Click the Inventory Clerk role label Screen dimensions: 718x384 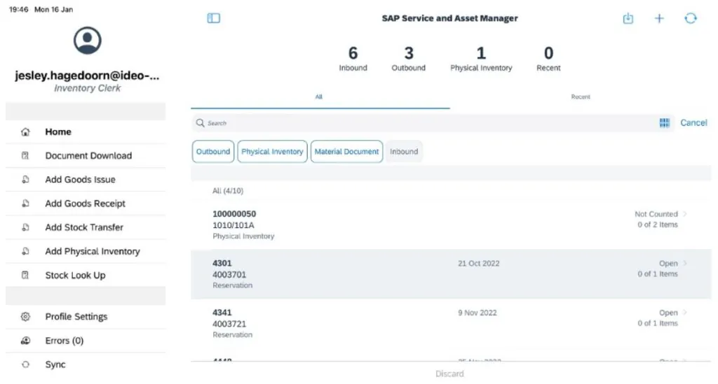[x=88, y=88]
